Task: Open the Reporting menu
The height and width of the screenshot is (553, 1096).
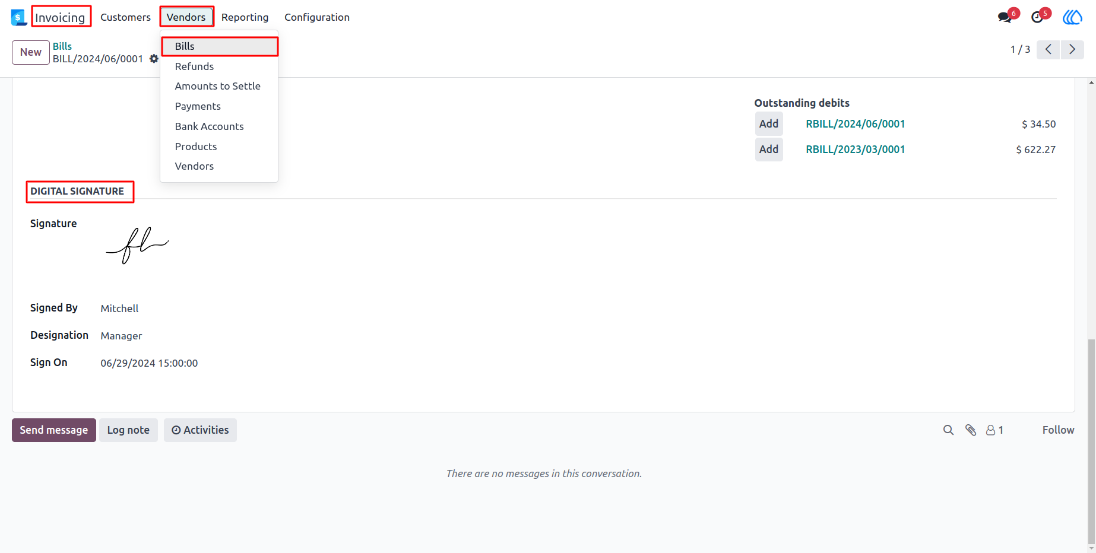Action: pos(245,17)
